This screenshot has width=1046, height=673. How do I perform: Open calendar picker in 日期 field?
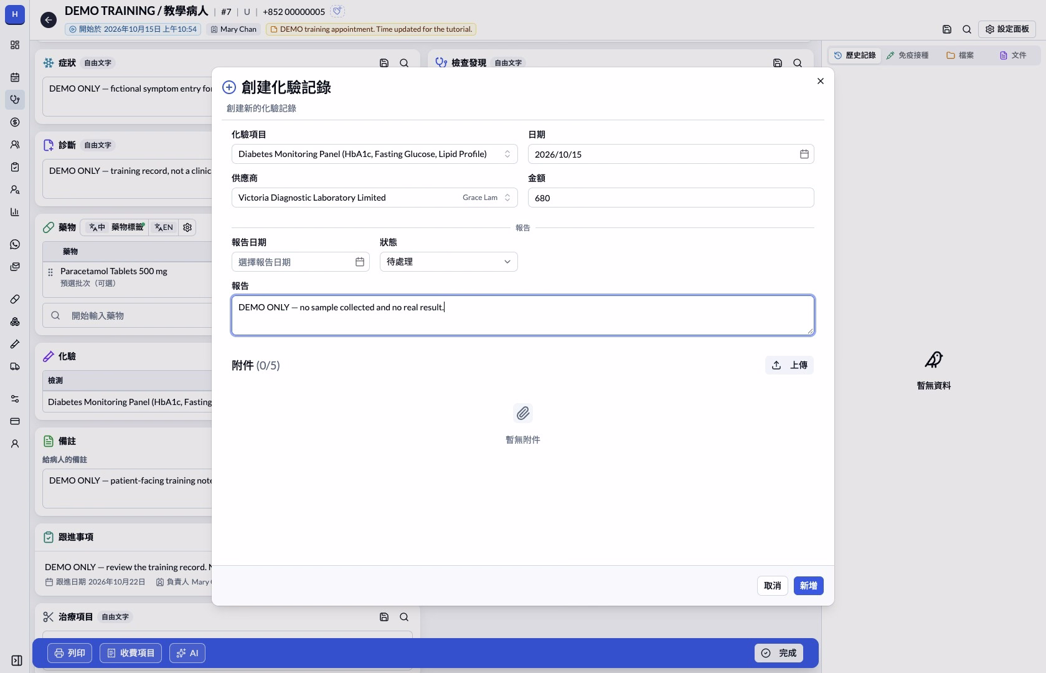click(x=804, y=154)
